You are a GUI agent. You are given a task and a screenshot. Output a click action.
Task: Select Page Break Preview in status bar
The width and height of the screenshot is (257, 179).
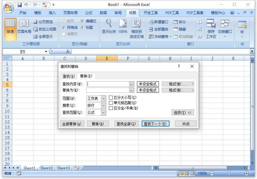[192, 173]
